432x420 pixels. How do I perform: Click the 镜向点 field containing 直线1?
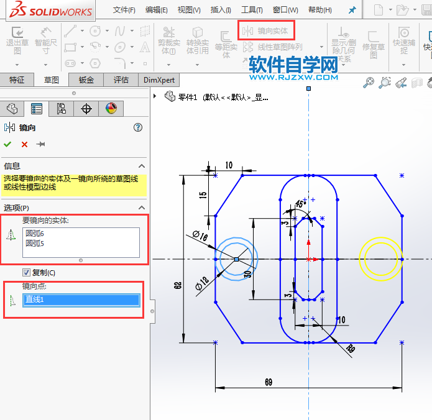pos(81,299)
